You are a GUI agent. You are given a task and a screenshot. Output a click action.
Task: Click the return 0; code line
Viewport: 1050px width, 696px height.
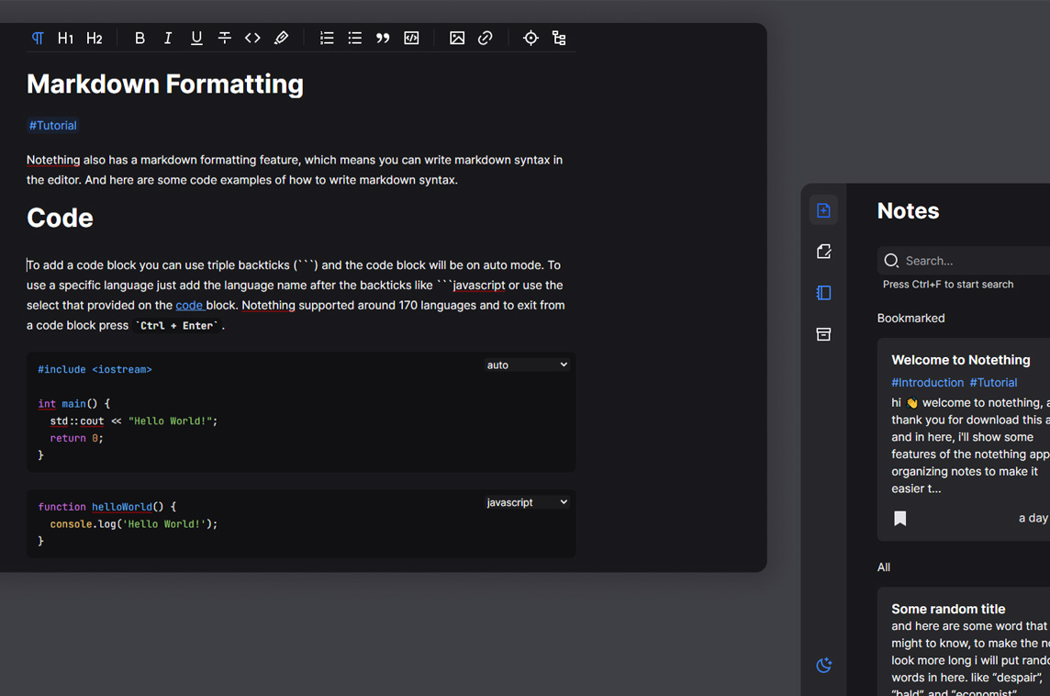pyautogui.click(x=76, y=438)
